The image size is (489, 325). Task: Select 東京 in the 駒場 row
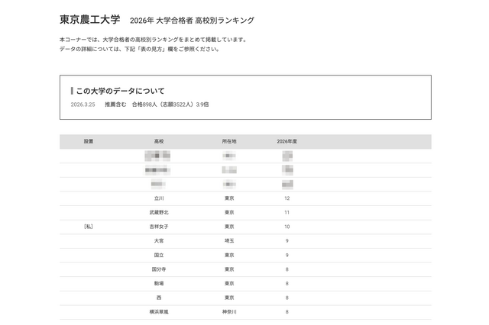click(229, 283)
